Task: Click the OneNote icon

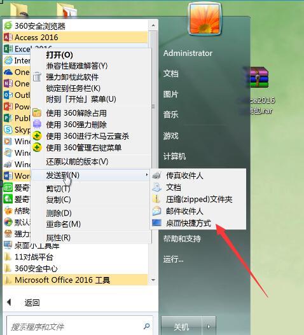Action: tap(8, 83)
